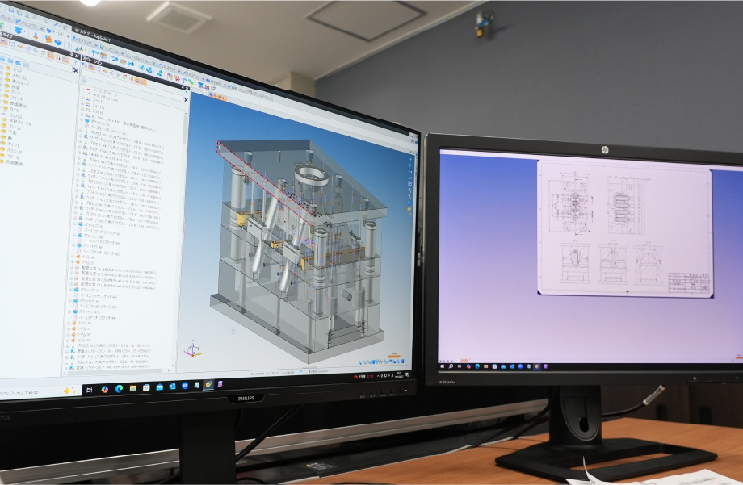Click the XYZ axis triad in the 3D viewport

192,349
